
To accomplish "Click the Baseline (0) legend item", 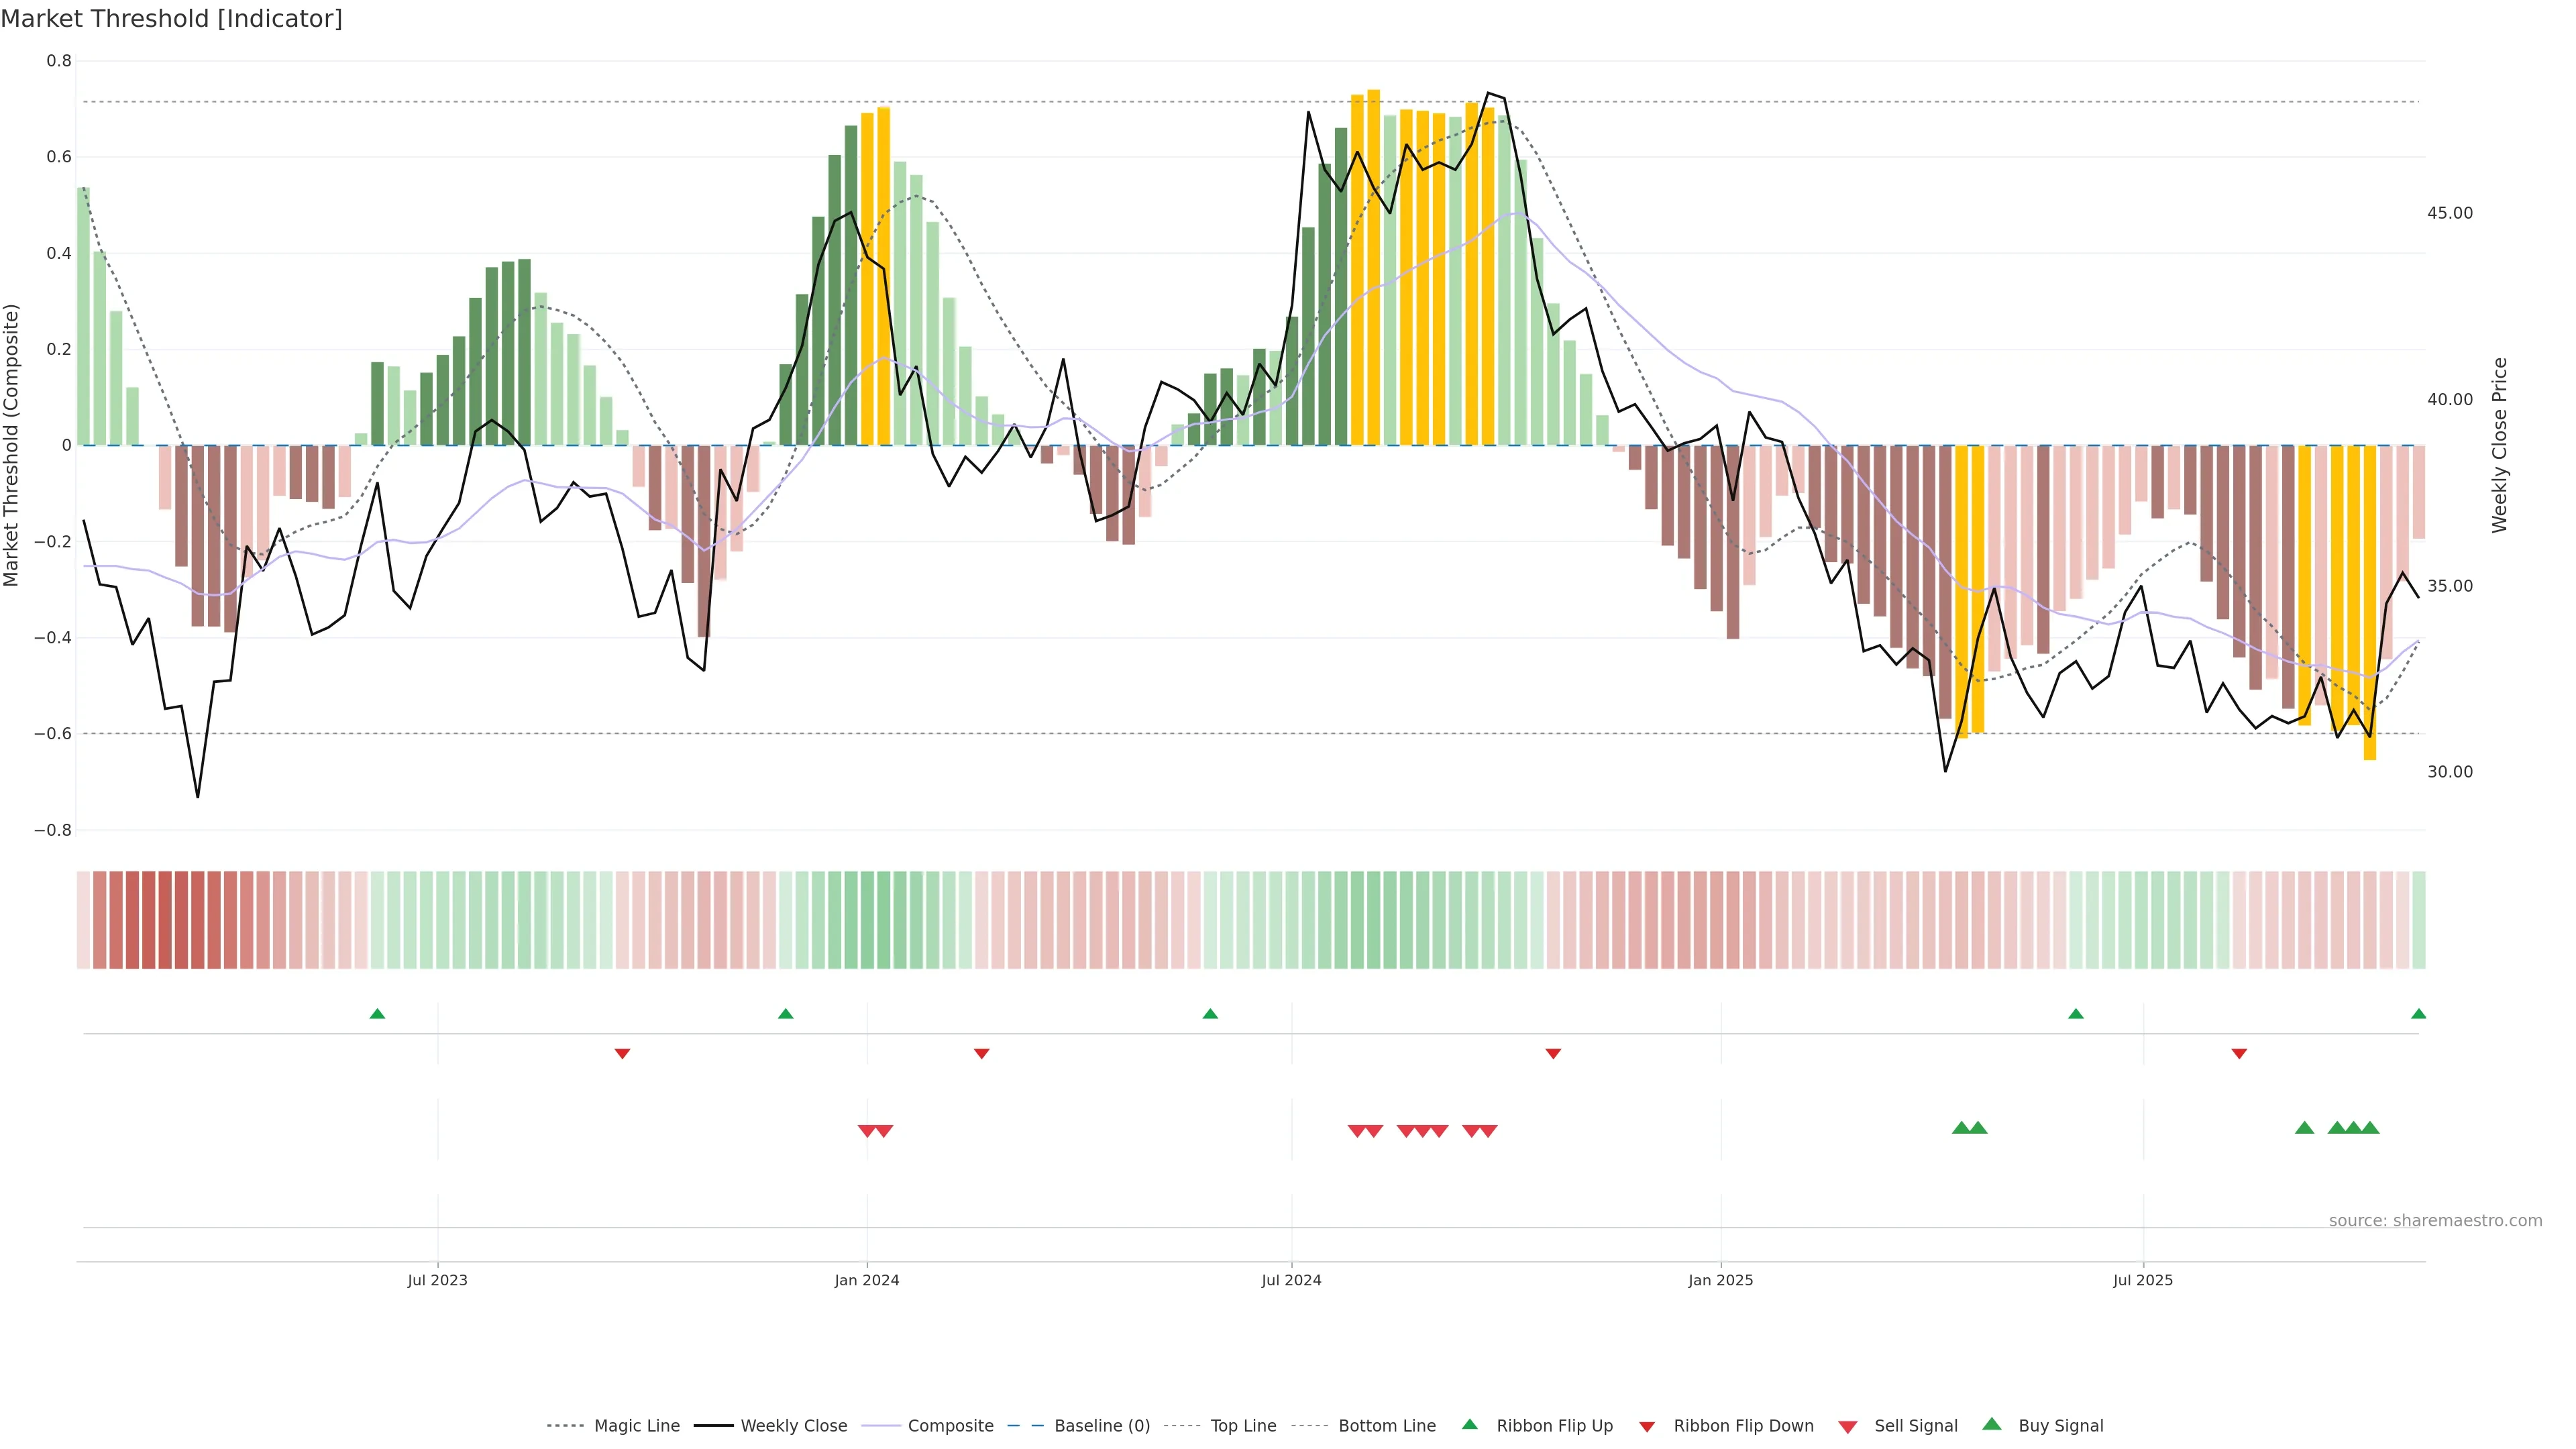I will click(x=1101, y=1426).
